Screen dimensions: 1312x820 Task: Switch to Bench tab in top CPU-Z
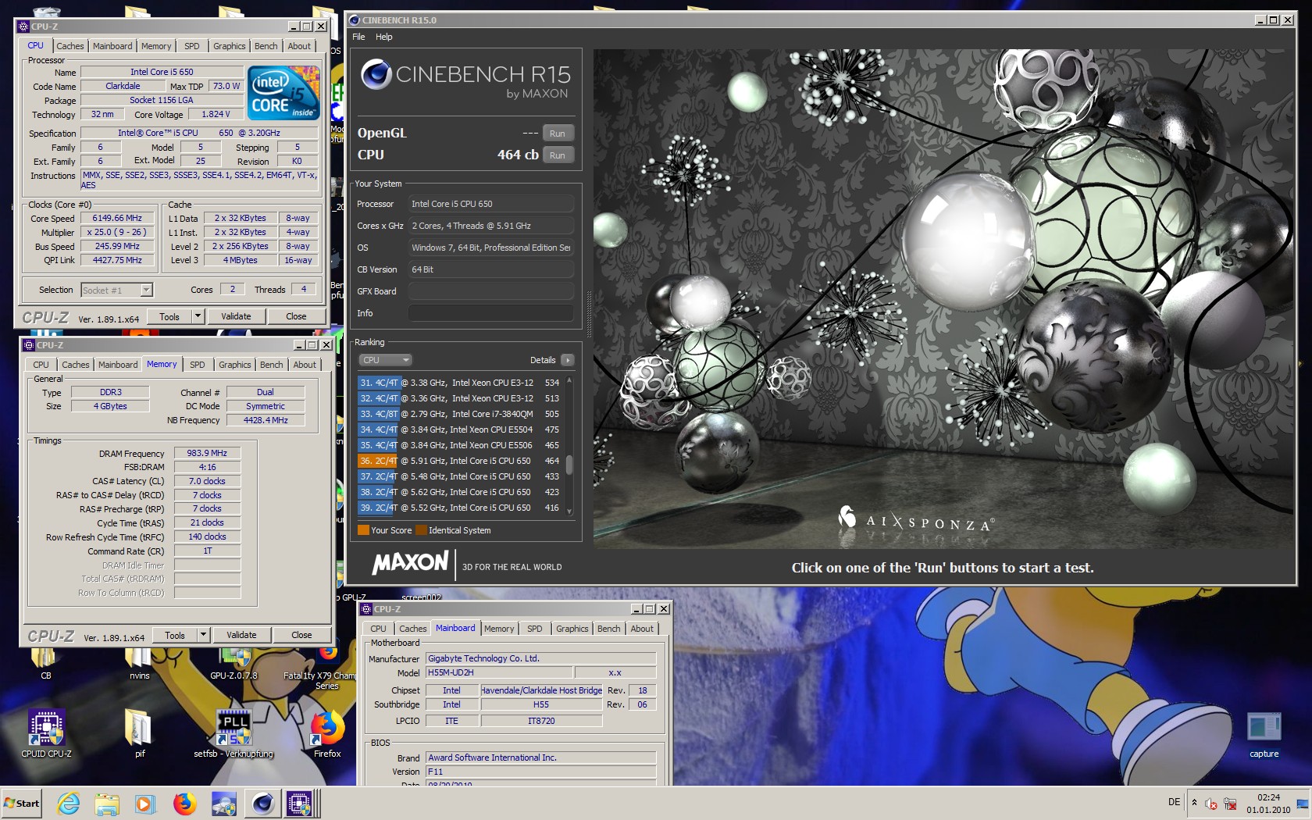pyautogui.click(x=266, y=46)
